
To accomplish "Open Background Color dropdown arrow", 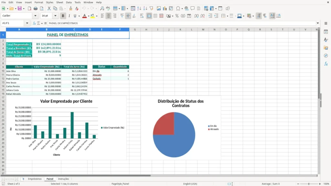I will point(97,16).
